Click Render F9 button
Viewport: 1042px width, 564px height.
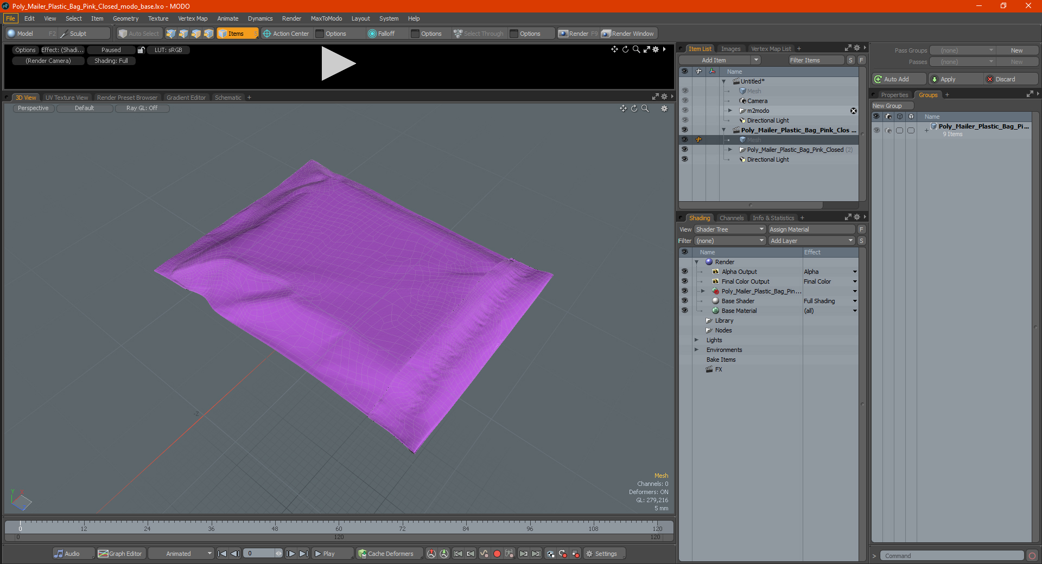pos(579,34)
